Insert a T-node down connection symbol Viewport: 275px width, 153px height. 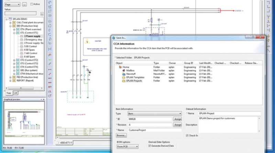[268, 17]
